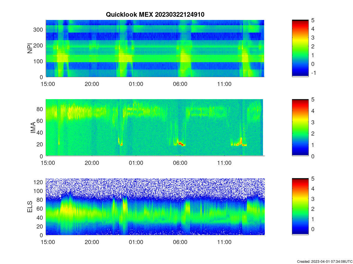Screen dimensions: 353x264
Task: Click the NPI spectrogram panel
Action: pos(155,48)
